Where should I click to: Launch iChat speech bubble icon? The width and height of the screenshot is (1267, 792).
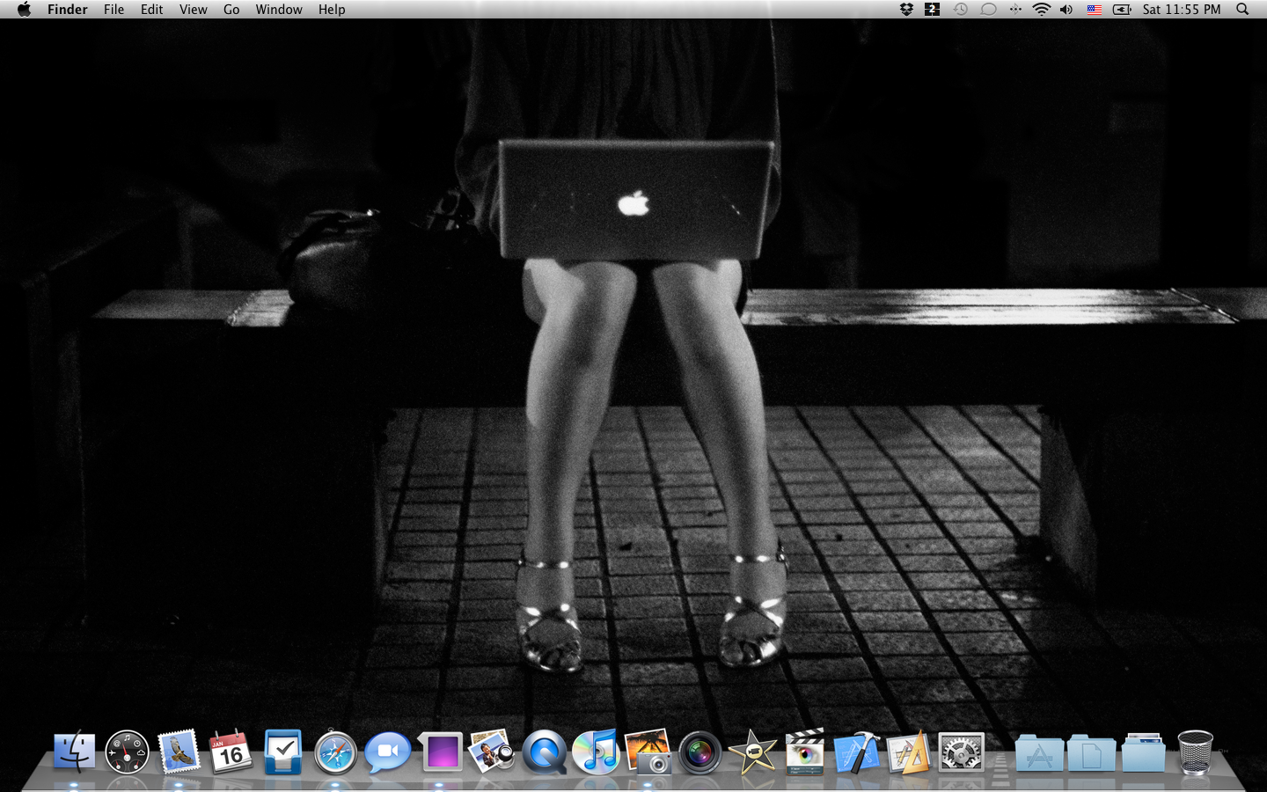[387, 752]
